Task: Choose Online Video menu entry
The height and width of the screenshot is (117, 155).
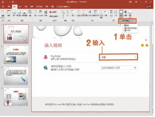Action: coord(127,21)
